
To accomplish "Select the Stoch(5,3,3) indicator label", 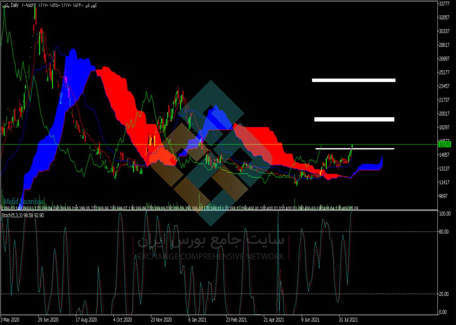I will pos(23,216).
